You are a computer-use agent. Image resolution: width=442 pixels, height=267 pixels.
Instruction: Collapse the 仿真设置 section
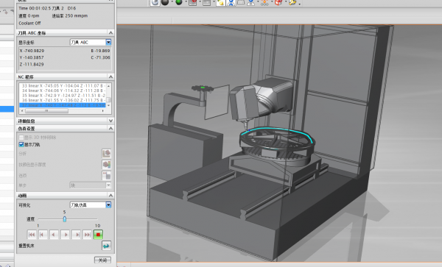pyautogui.click(x=110, y=128)
